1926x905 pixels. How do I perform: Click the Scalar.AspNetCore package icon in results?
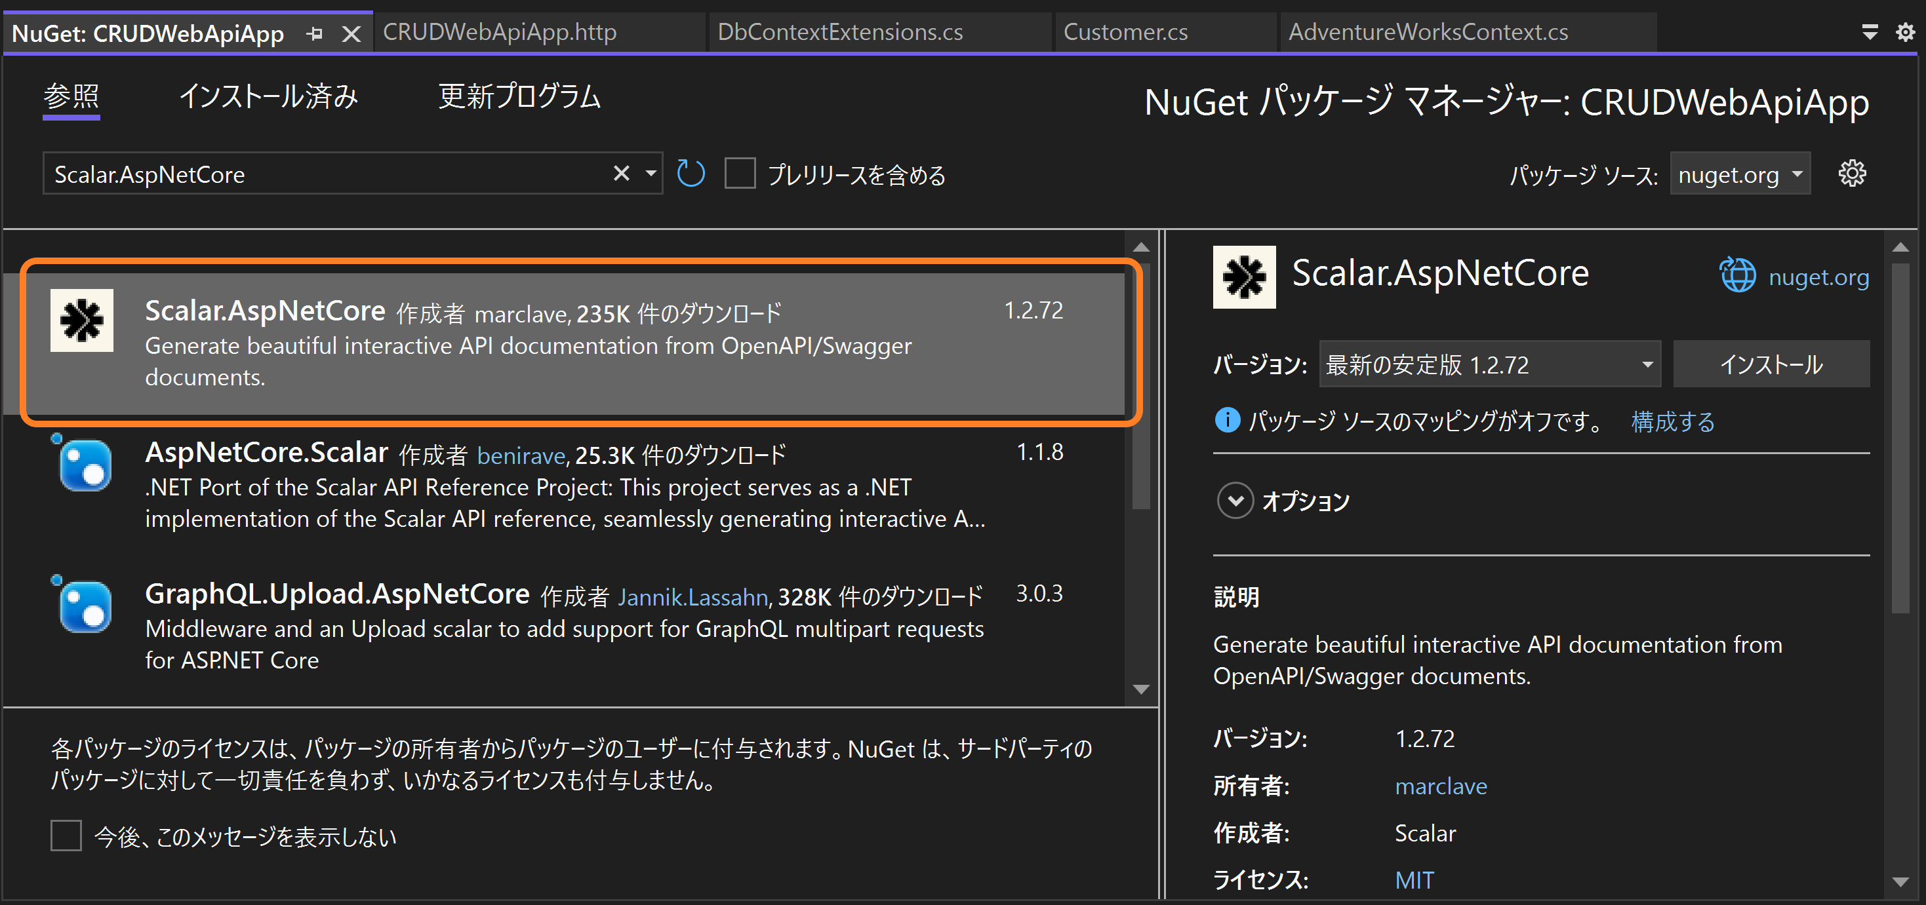tap(81, 320)
